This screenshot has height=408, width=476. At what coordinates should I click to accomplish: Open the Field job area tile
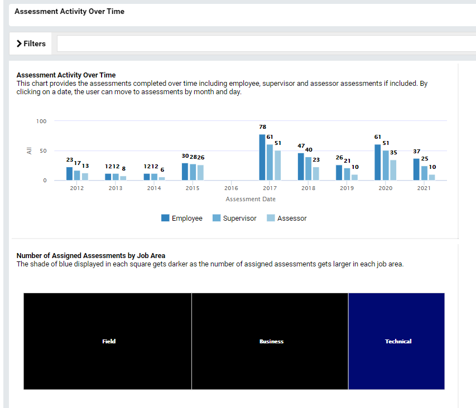[x=108, y=341]
